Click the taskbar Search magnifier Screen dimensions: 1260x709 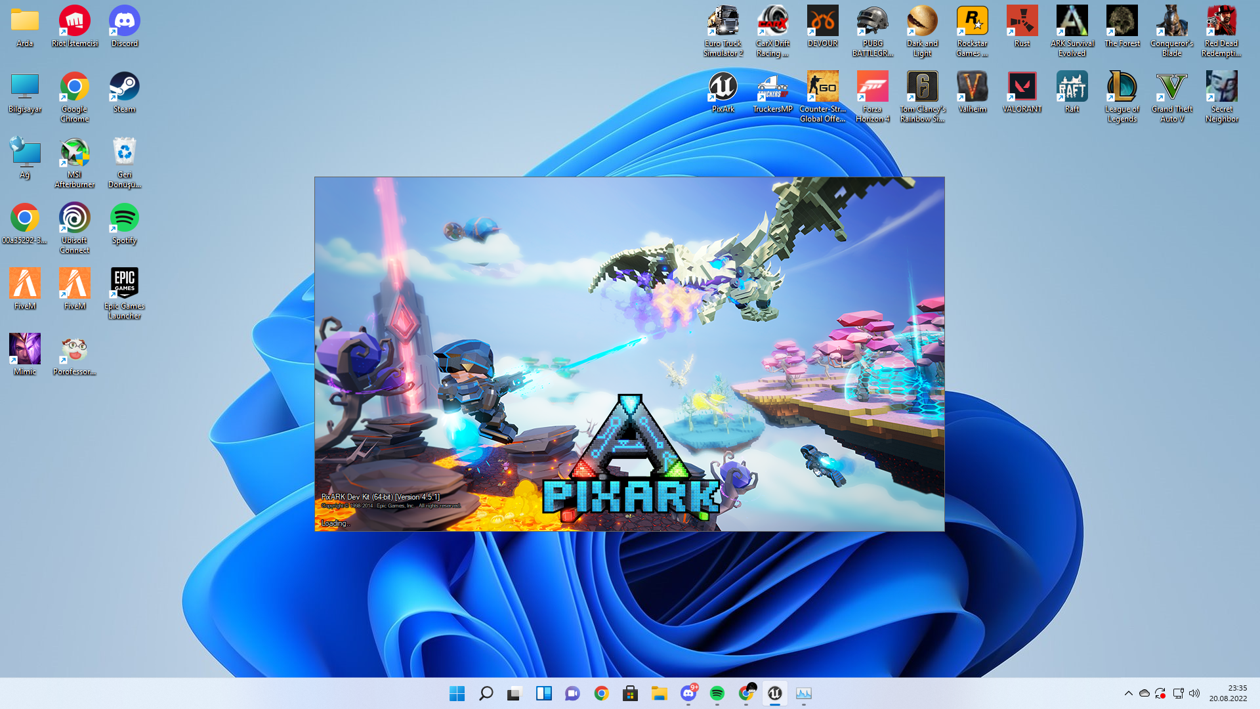486,693
